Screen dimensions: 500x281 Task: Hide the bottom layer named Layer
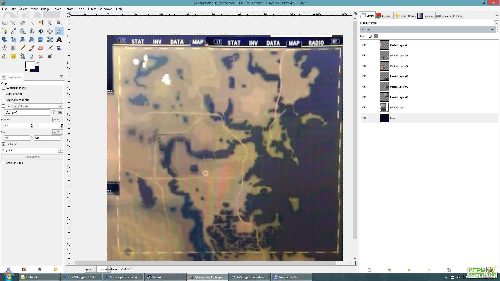tap(364, 118)
